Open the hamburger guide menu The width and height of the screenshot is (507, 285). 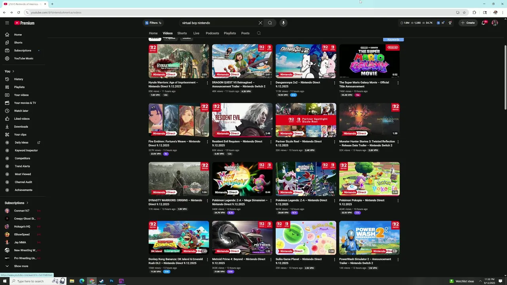point(7,23)
